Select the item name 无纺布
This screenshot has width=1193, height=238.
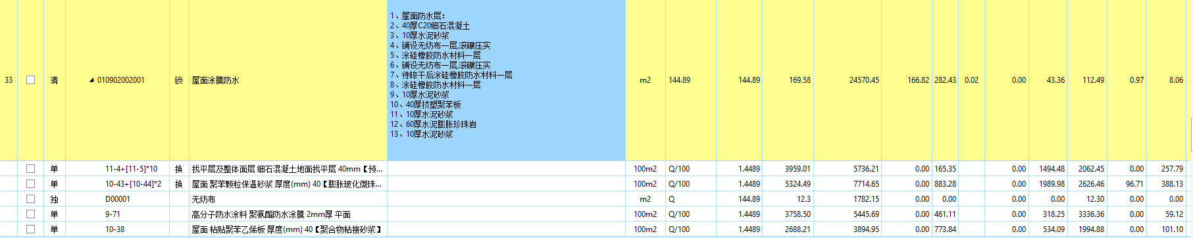click(203, 199)
